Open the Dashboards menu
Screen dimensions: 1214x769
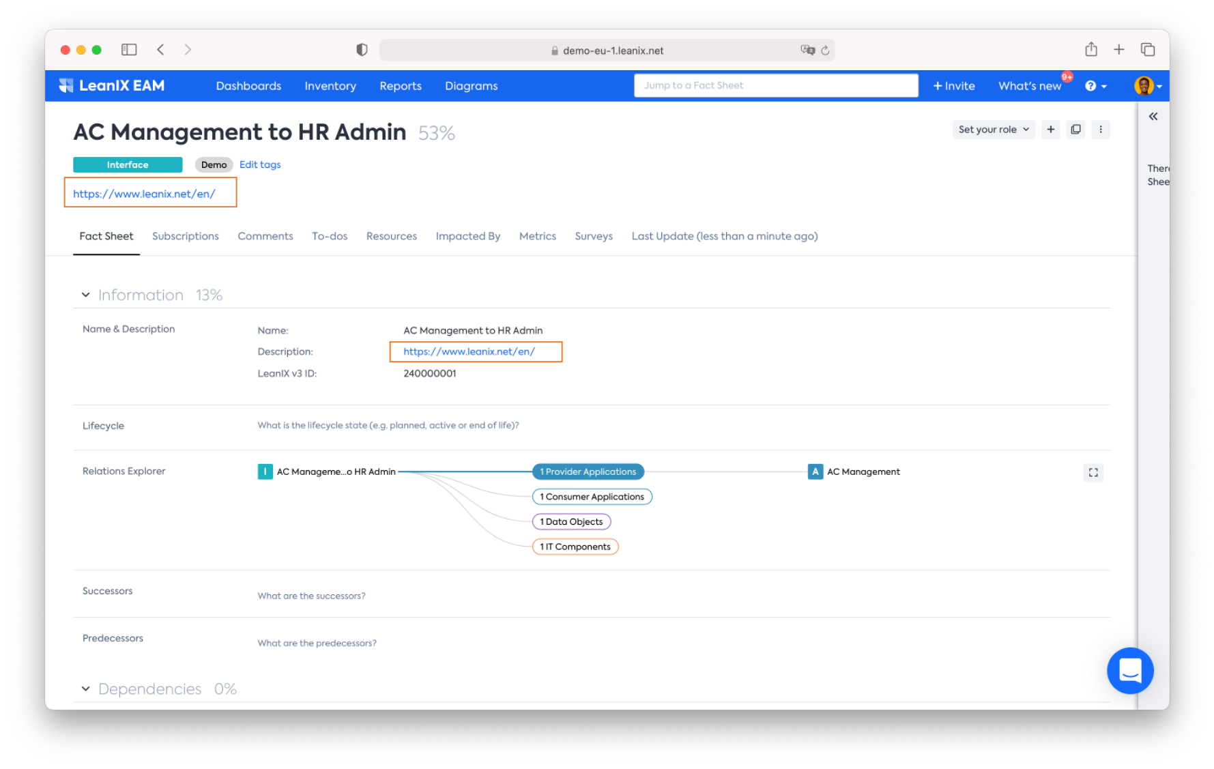(x=248, y=86)
